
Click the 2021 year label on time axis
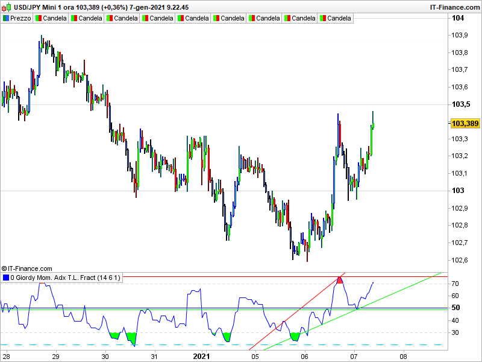[201, 357]
